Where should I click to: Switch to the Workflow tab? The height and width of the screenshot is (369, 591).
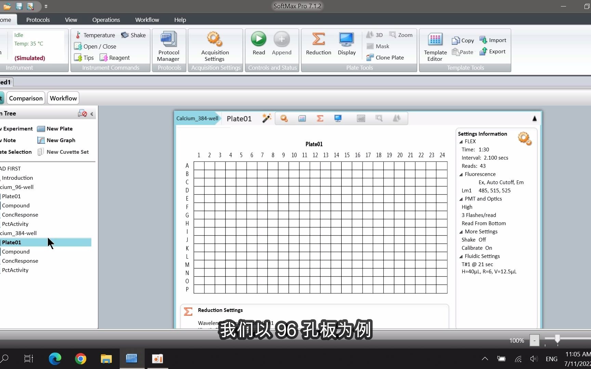(x=63, y=98)
